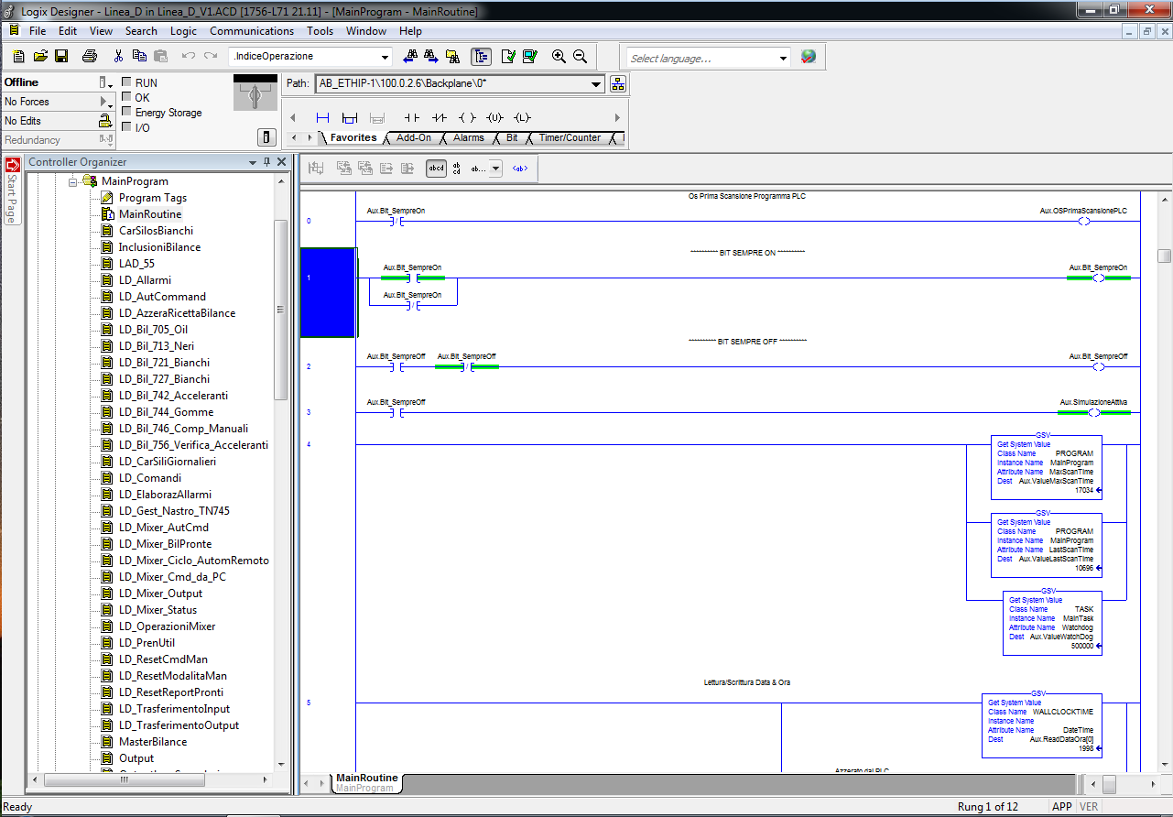Insert an Output Unlatch instruction
1173x817 pixels.
[x=494, y=117]
